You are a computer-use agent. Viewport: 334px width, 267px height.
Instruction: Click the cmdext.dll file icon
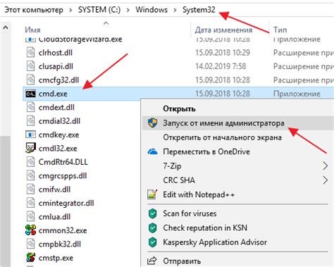click(x=30, y=107)
